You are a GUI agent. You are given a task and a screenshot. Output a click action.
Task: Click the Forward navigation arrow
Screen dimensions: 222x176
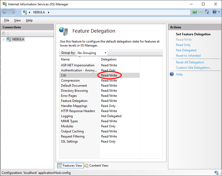point(13,13)
